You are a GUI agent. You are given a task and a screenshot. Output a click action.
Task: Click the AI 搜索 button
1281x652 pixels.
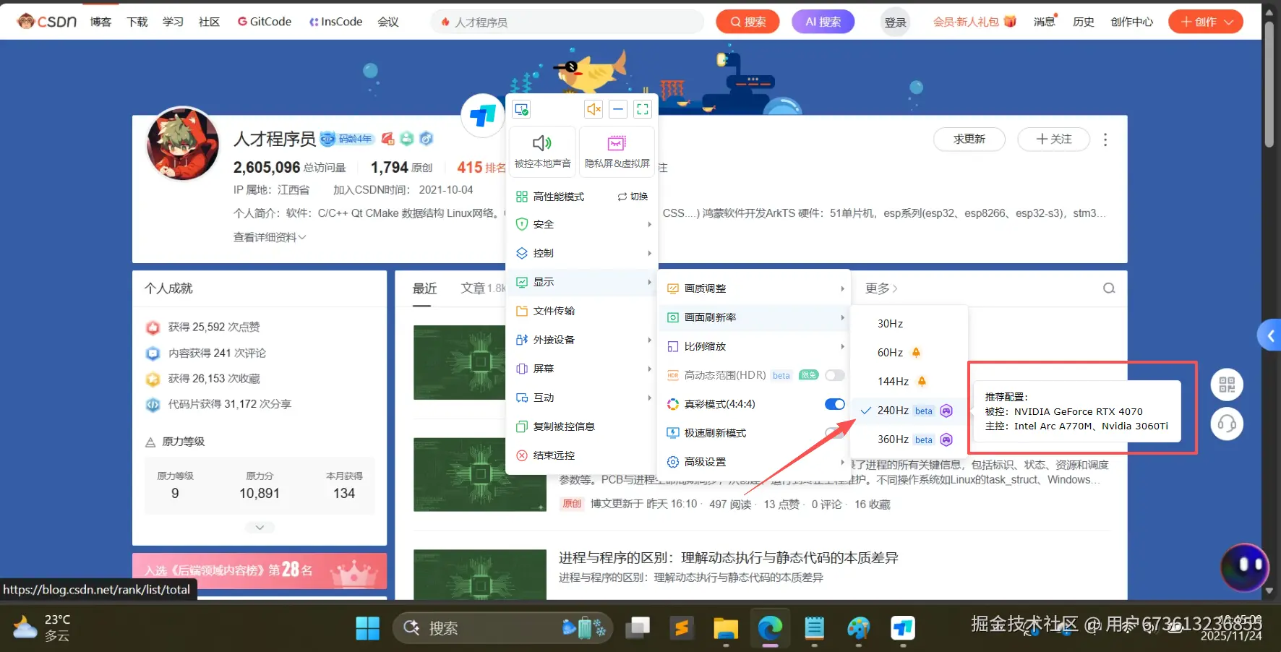click(823, 22)
